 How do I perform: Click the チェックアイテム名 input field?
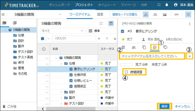152,56
